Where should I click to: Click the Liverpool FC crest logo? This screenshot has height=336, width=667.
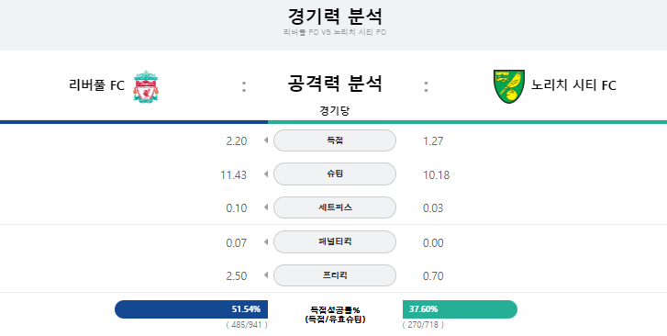[x=146, y=86]
